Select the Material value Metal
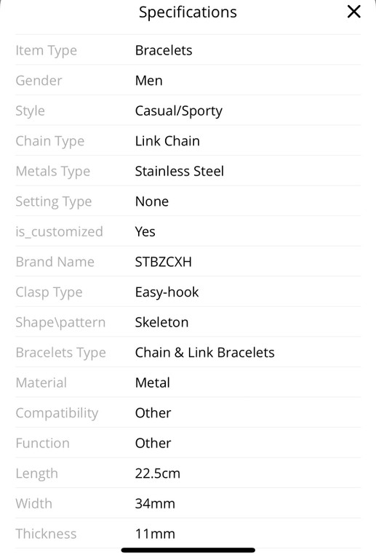 click(x=152, y=383)
